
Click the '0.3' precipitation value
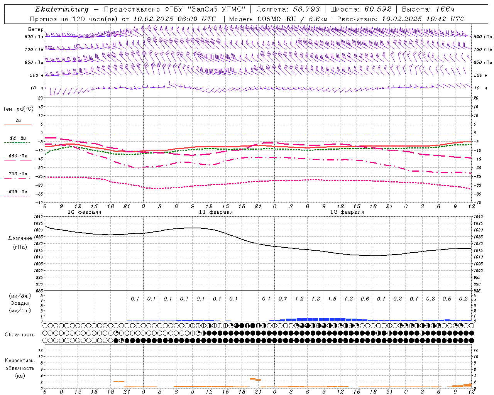(430, 299)
